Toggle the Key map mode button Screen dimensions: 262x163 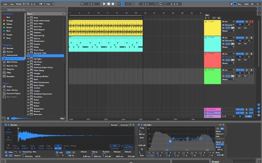point(239,4)
